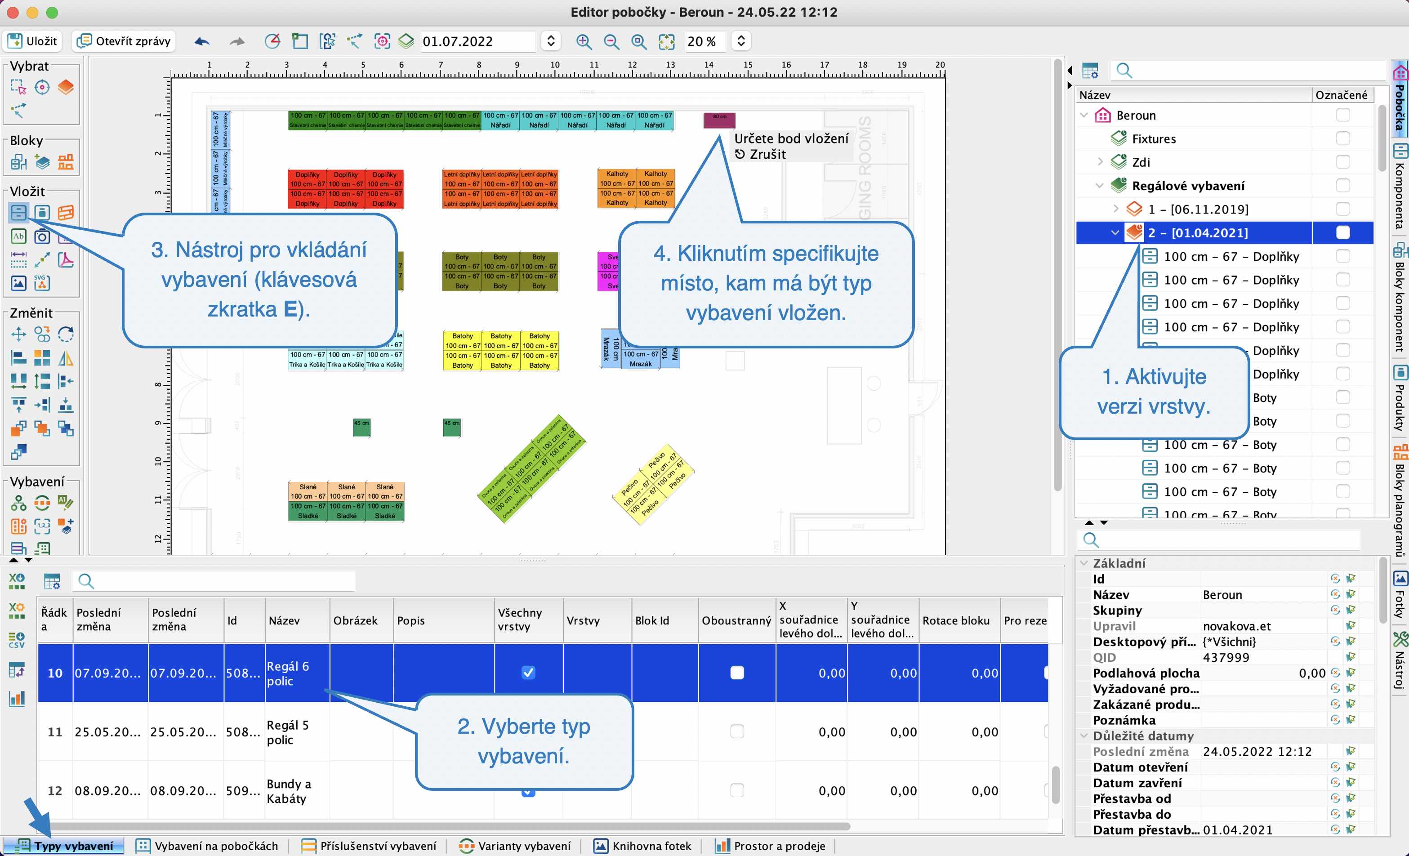Toggle Oboustranný checkbox for Regál 6 polic
Image resolution: width=1409 pixels, height=856 pixels.
(x=737, y=673)
